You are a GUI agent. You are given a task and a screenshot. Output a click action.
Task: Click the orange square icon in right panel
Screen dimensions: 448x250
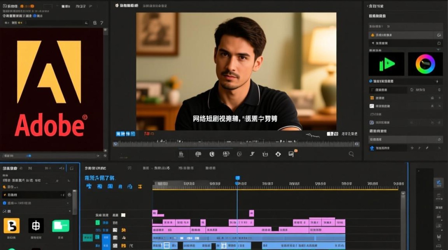point(372,98)
